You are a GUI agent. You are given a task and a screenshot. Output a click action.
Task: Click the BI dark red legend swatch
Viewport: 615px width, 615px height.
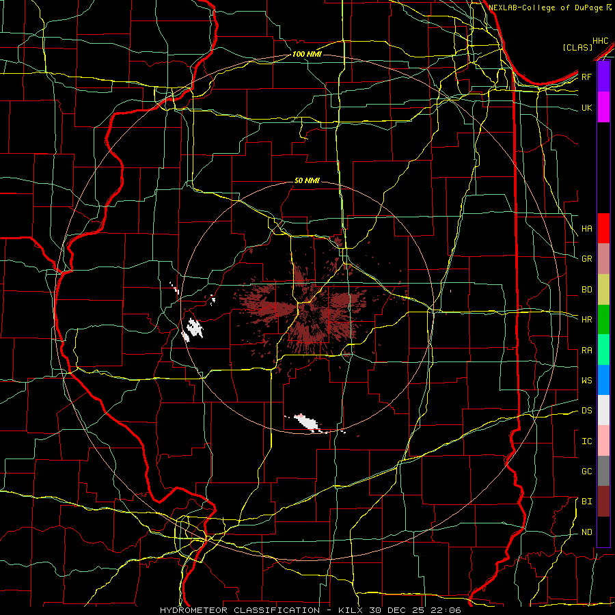point(603,502)
